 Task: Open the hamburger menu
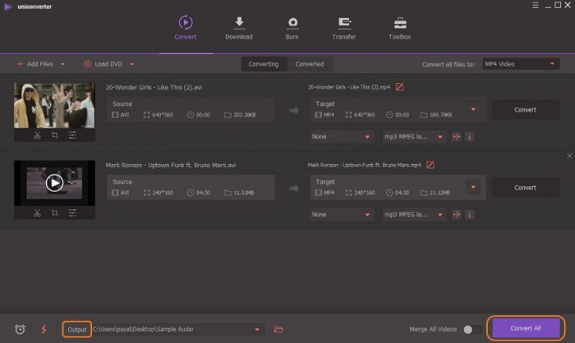click(x=536, y=5)
